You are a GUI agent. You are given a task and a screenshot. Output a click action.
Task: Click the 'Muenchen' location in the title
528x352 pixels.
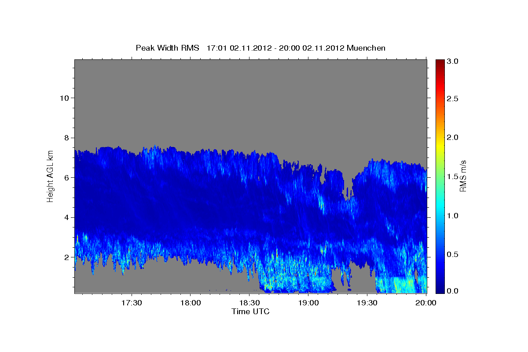click(x=366, y=48)
